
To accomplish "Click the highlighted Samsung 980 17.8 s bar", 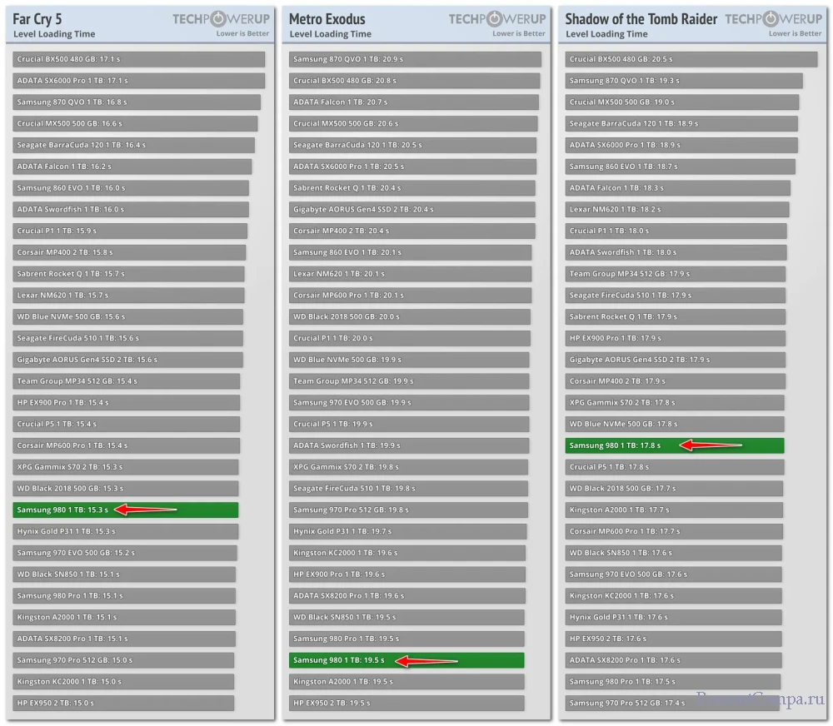I will pos(675,445).
